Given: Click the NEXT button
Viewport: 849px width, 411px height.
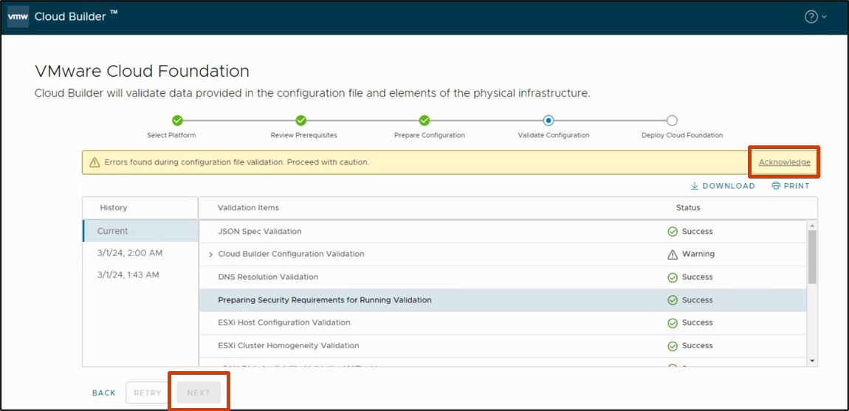Looking at the screenshot, I should [x=199, y=393].
